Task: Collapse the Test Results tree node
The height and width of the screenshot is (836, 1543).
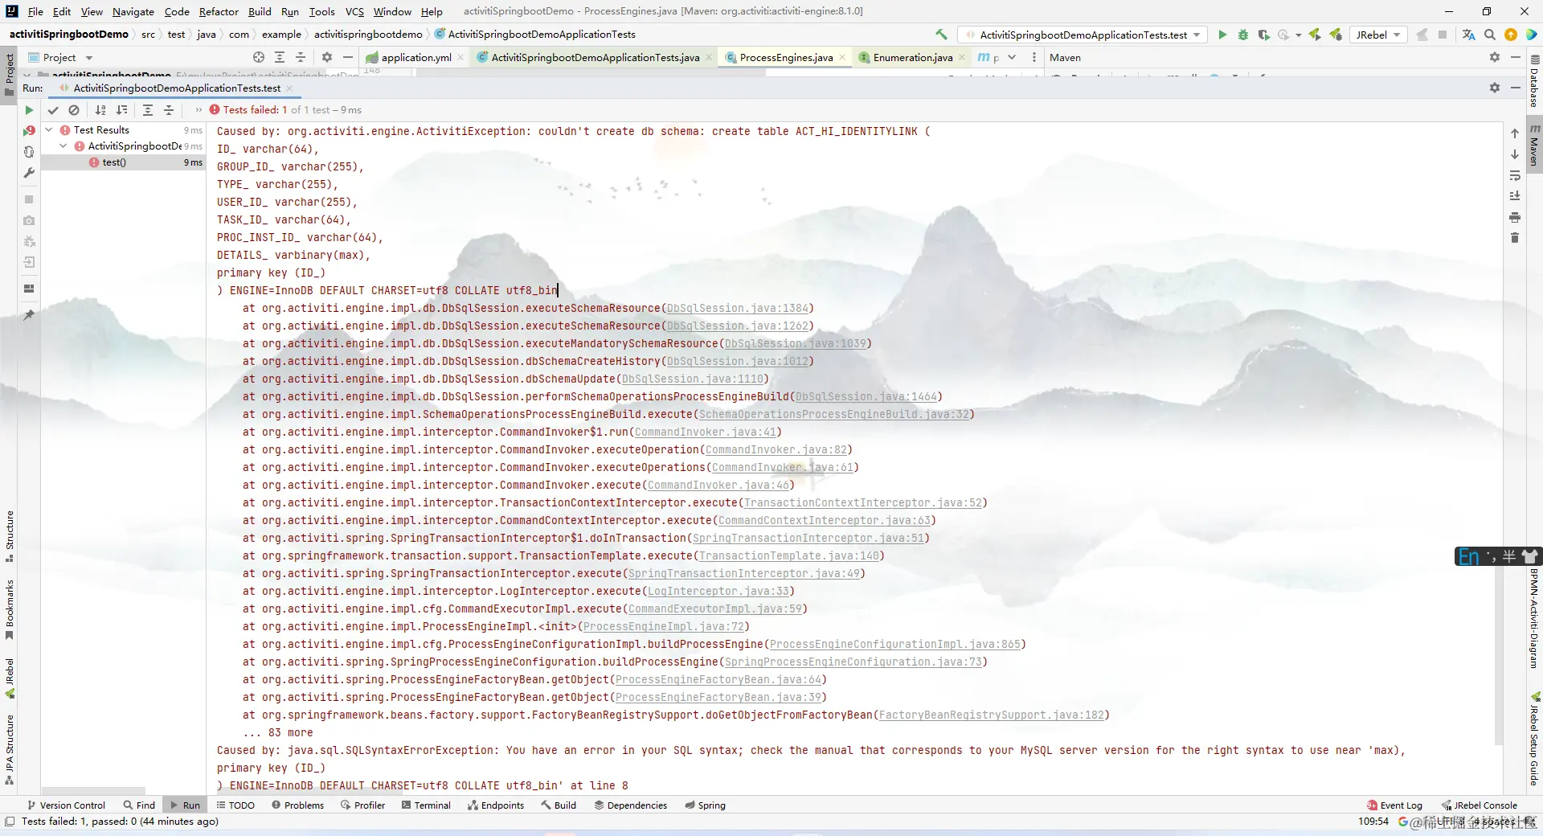Action: pyautogui.click(x=49, y=130)
